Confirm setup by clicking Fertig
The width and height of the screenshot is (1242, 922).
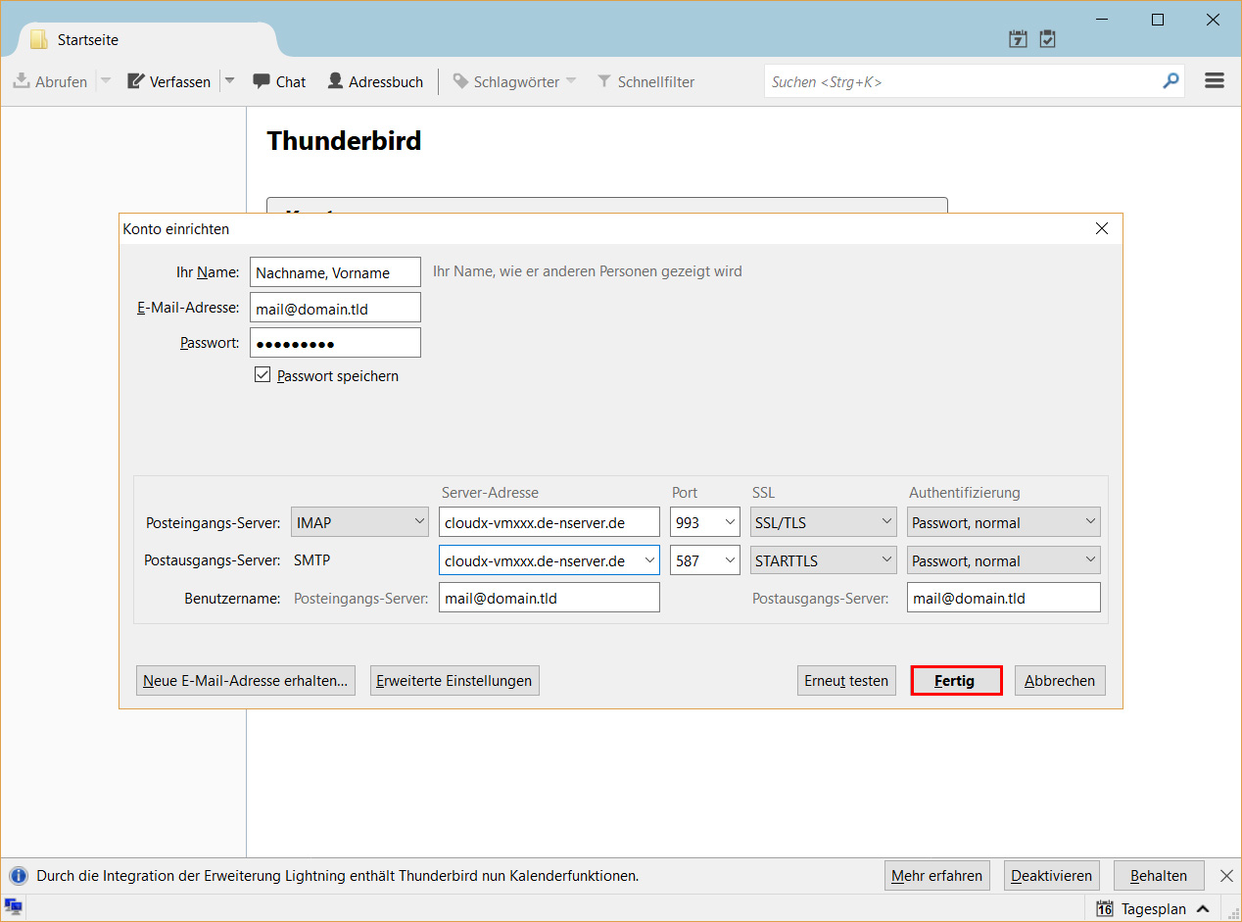click(956, 680)
